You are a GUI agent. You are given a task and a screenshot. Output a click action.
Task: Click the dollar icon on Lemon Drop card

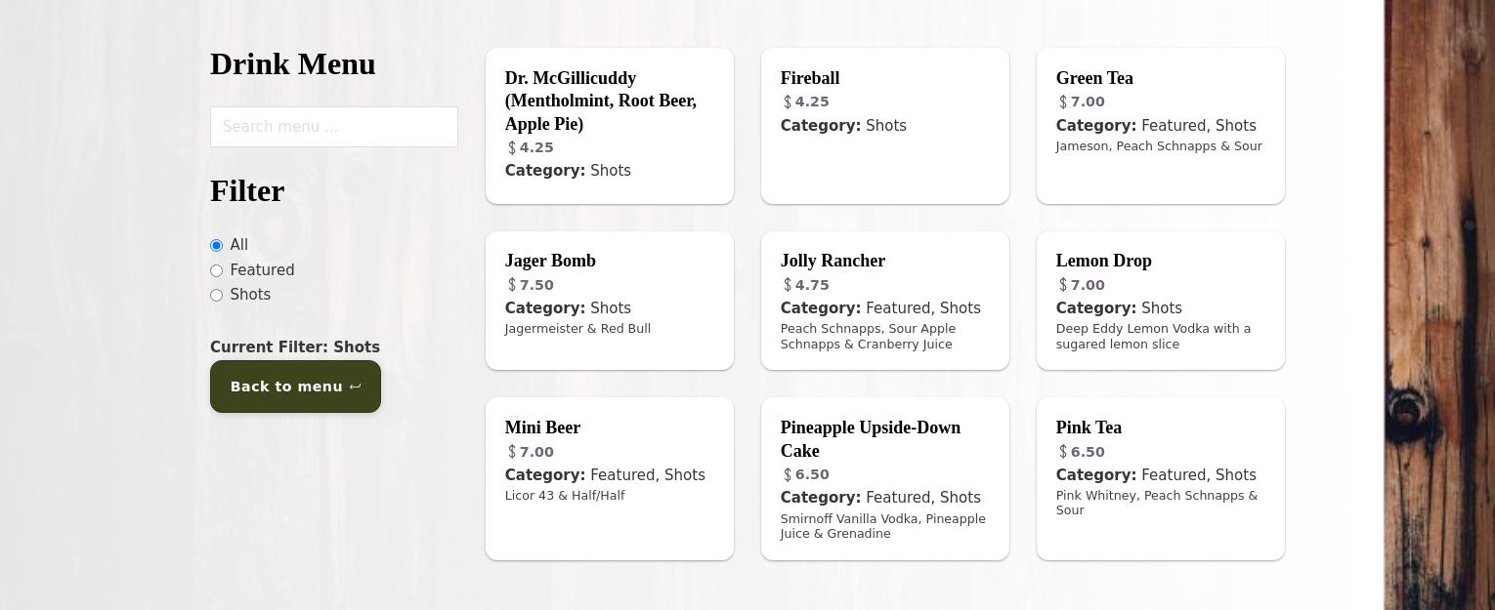click(1063, 285)
